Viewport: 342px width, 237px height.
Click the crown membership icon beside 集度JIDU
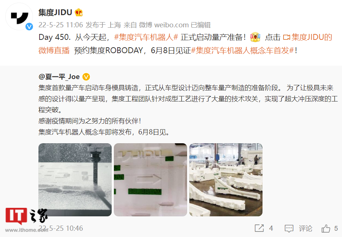point(79,13)
